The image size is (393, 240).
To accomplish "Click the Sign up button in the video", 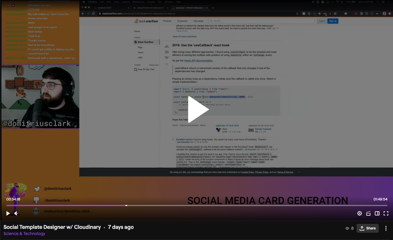I will [x=333, y=21].
